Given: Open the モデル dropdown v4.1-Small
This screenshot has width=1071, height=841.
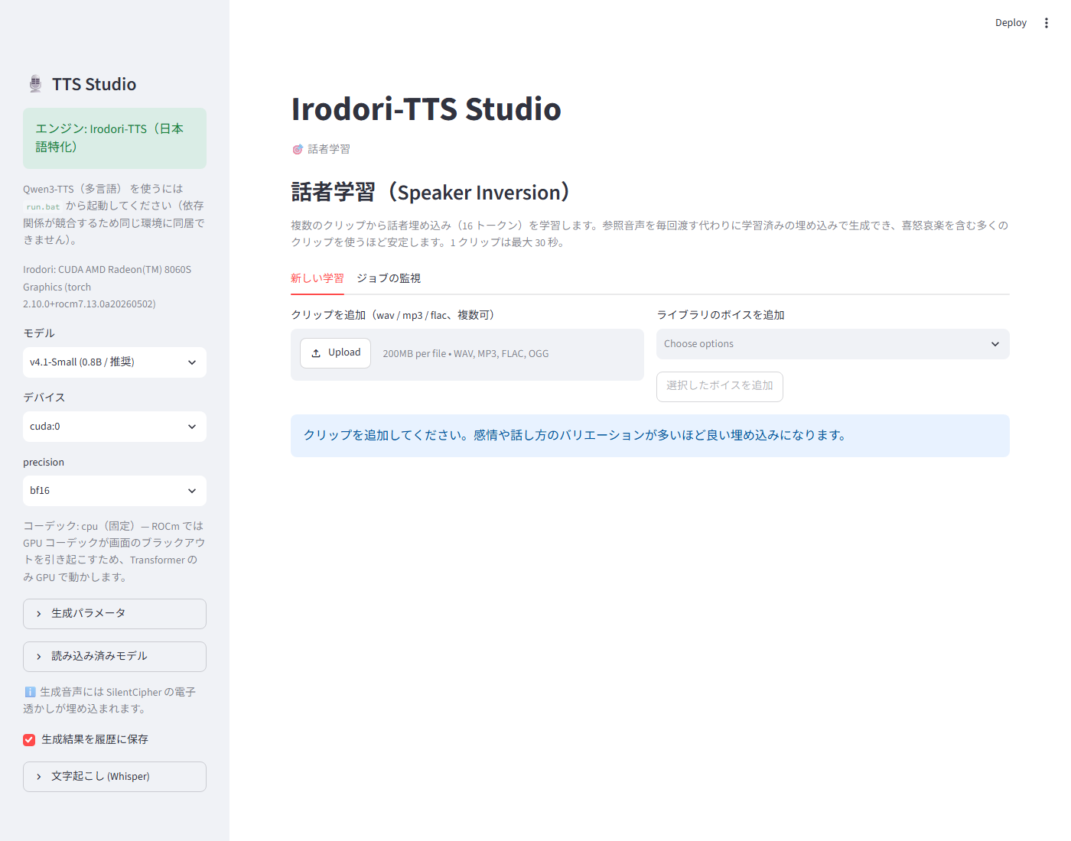Looking at the screenshot, I should tap(115, 362).
